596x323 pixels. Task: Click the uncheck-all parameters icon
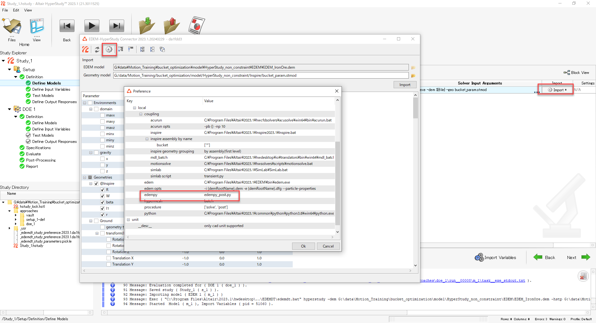(x=152, y=49)
